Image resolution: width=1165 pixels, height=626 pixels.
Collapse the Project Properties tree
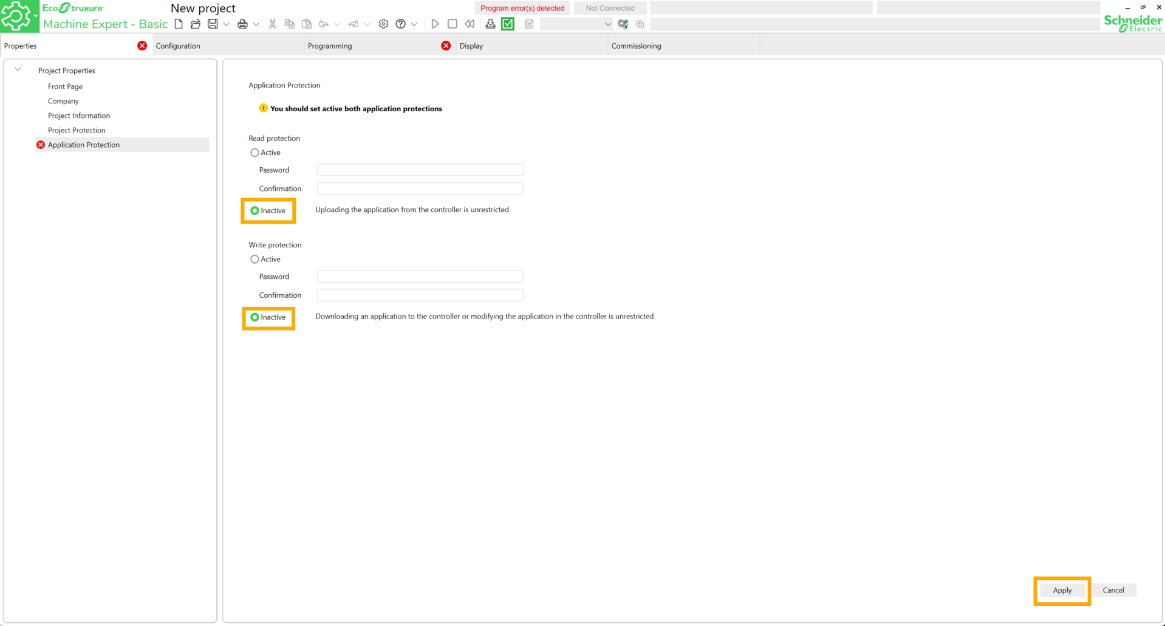click(x=18, y=70)
